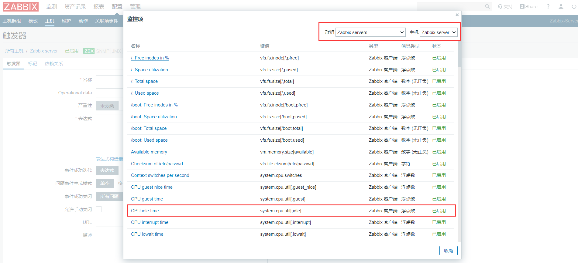Click the URL input field
This screenshot has height=263, width=578.
[x=109, y=222]
